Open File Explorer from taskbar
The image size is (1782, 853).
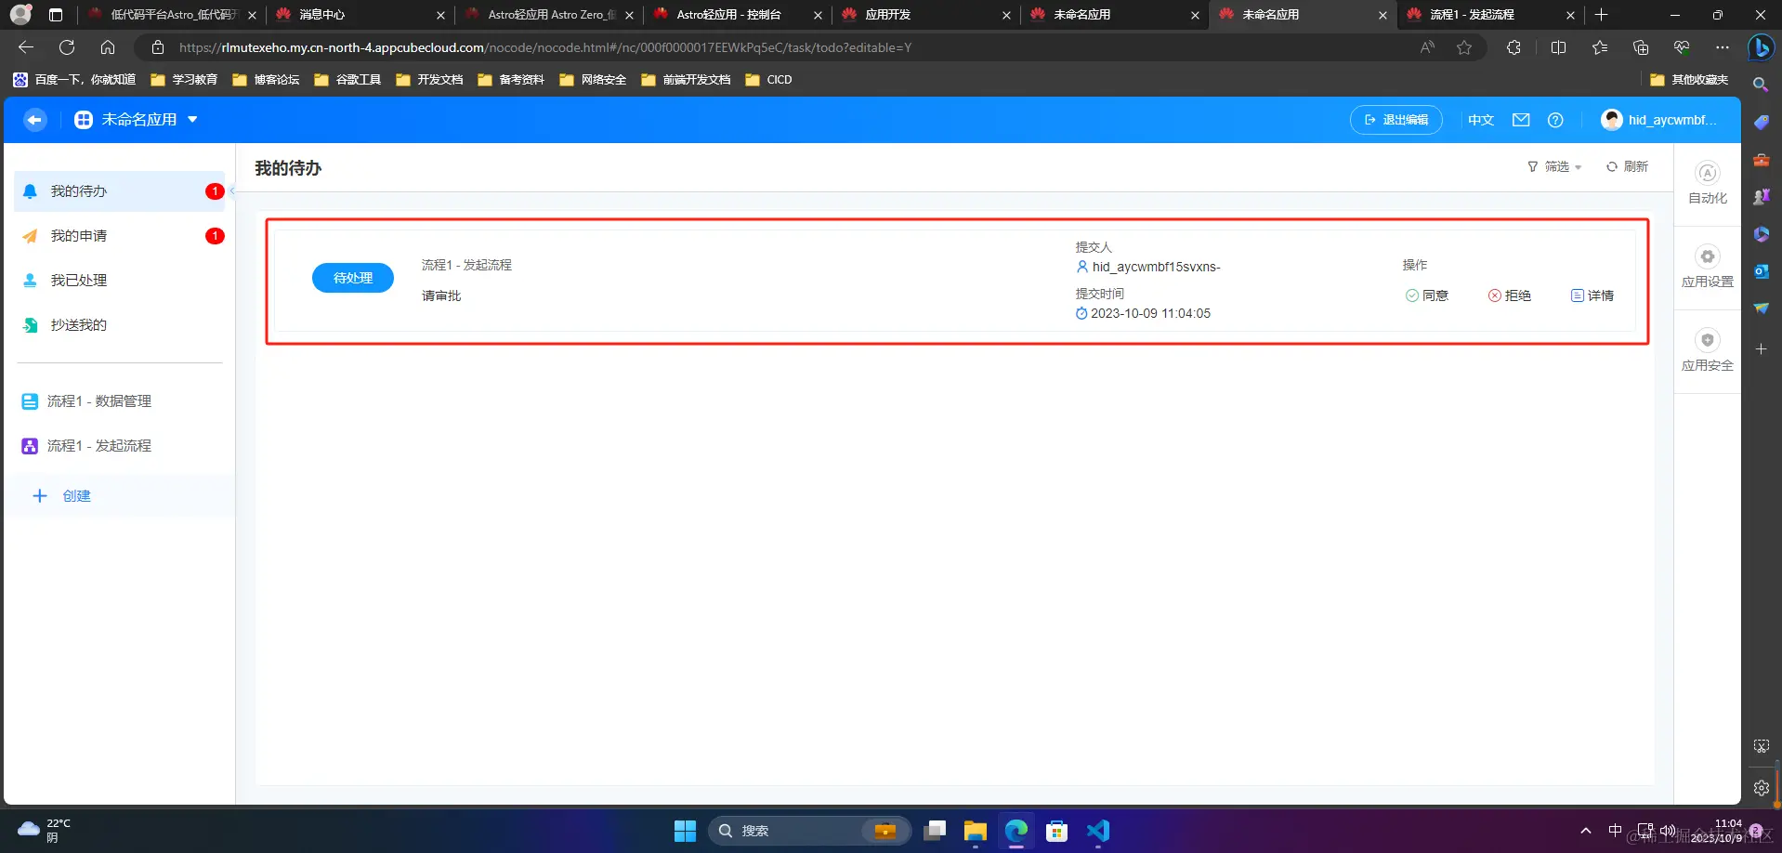tap(975, 831)
